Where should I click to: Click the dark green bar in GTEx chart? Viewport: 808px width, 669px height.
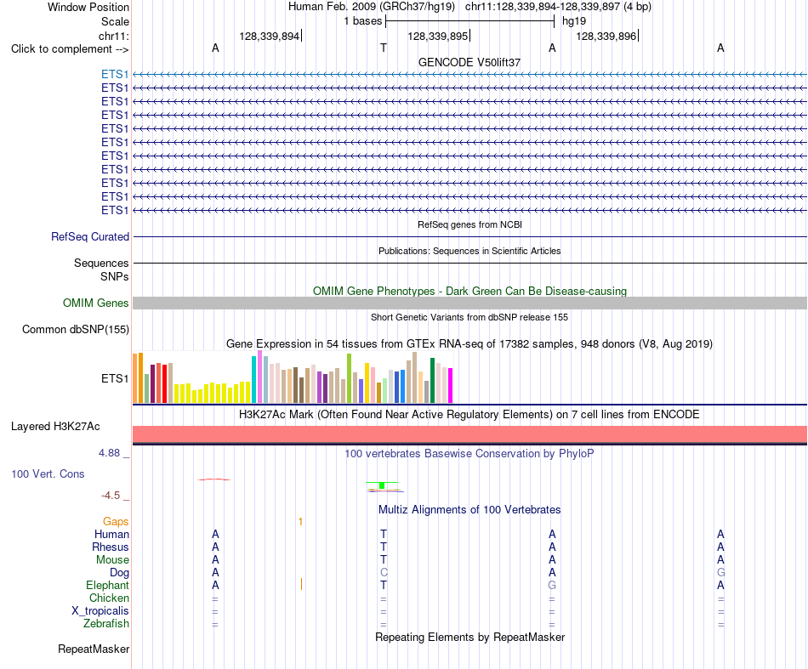point(432,380)
